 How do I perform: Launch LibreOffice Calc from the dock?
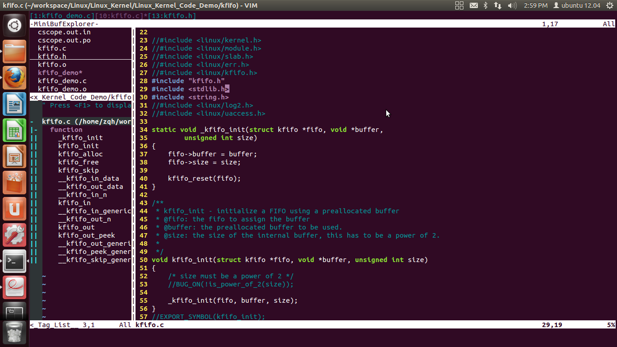pos(14,130)
